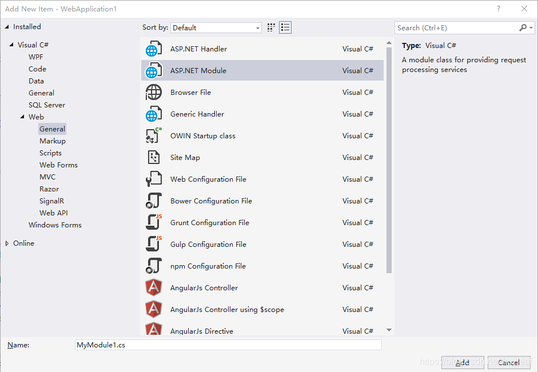Click the scroll up arrow
This screenshot has width=538, height=372.
click(389, 43)
